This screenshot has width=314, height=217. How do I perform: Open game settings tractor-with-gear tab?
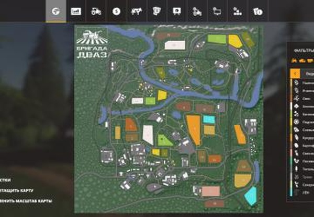(x=197, y=11)
